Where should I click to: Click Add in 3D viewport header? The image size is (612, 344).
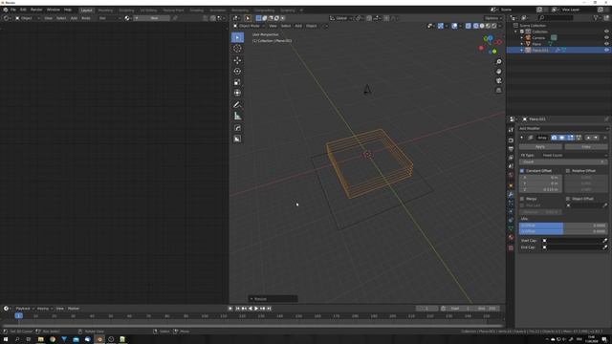tap(298, 26)
